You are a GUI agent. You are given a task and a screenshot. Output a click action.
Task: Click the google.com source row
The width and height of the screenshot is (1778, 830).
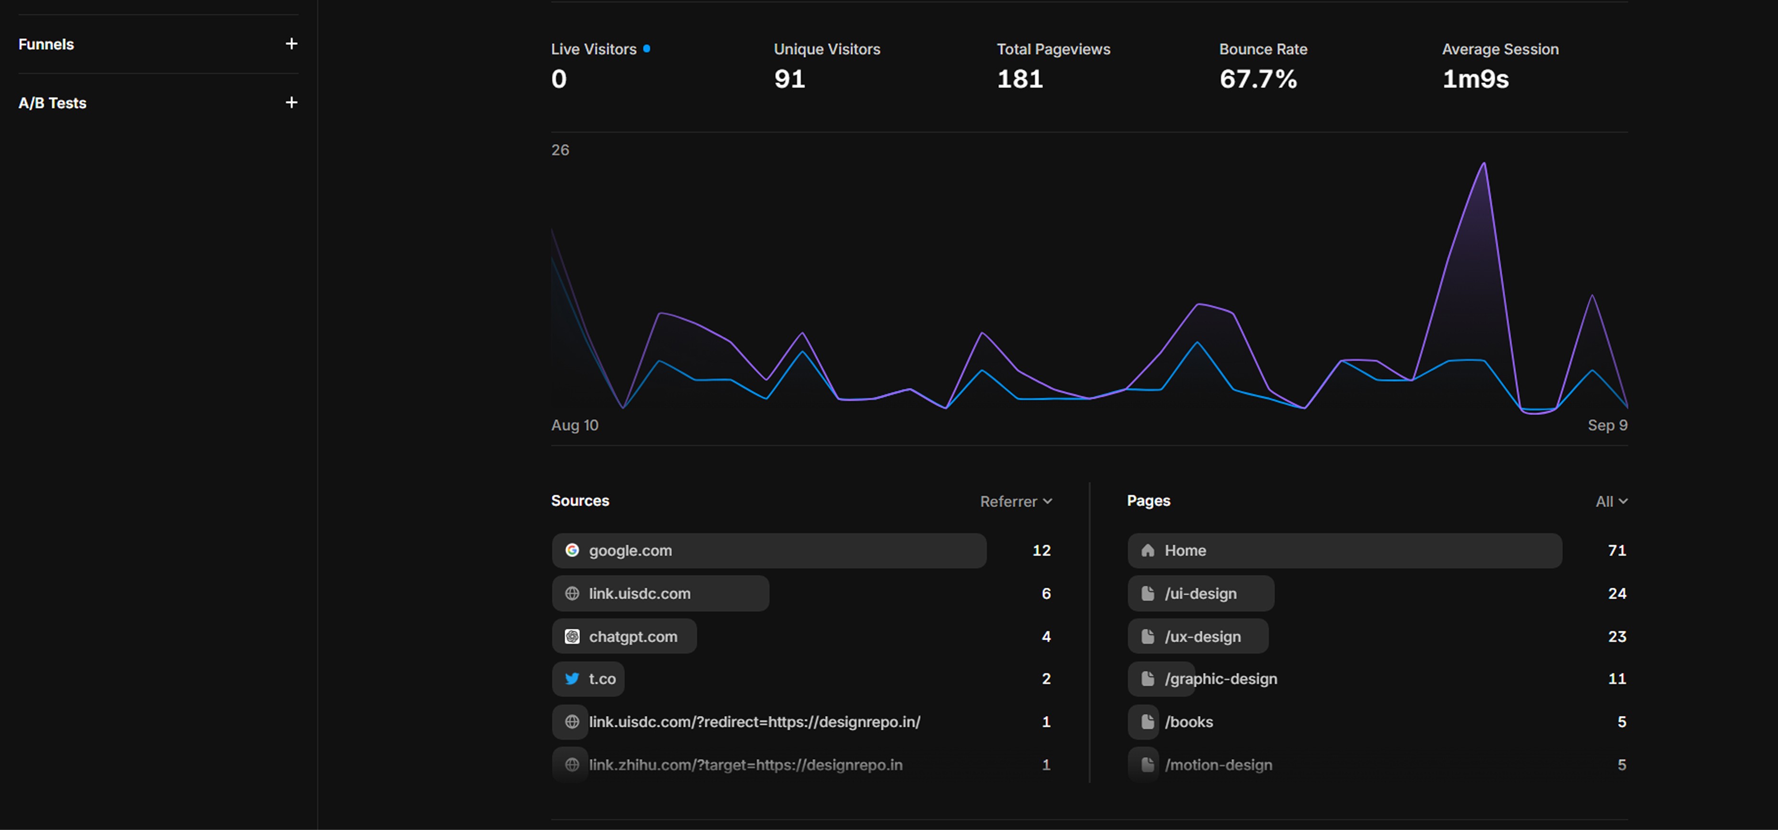[x=768, y=550]
